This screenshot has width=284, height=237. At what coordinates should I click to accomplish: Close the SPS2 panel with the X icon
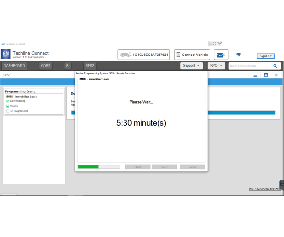(x=276, y=75)
